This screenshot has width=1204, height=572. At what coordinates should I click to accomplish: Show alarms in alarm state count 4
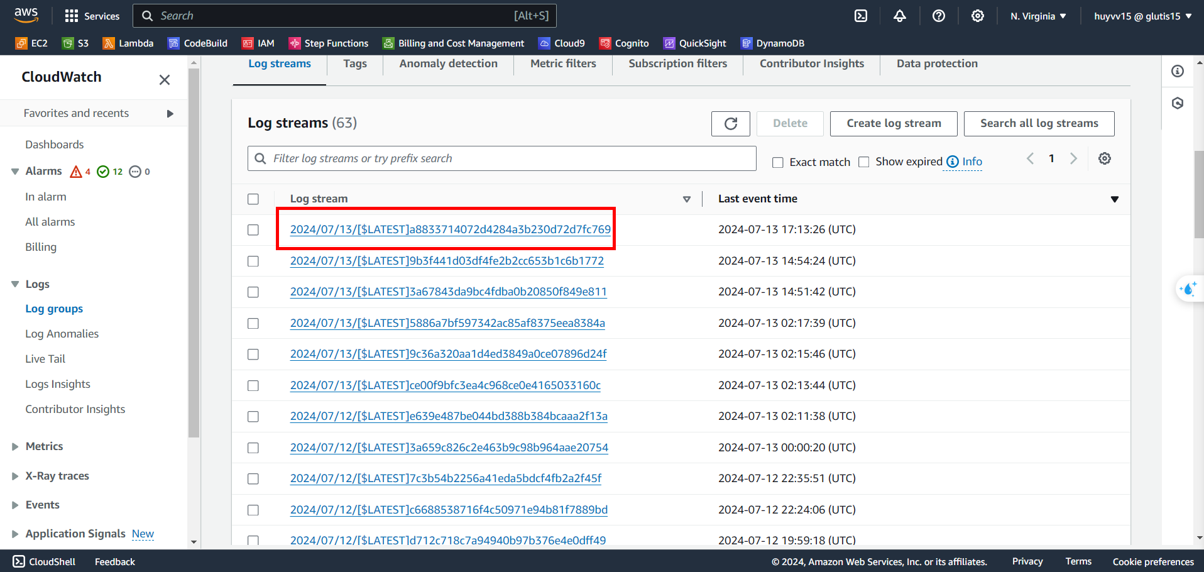click(x=80, y=172)
